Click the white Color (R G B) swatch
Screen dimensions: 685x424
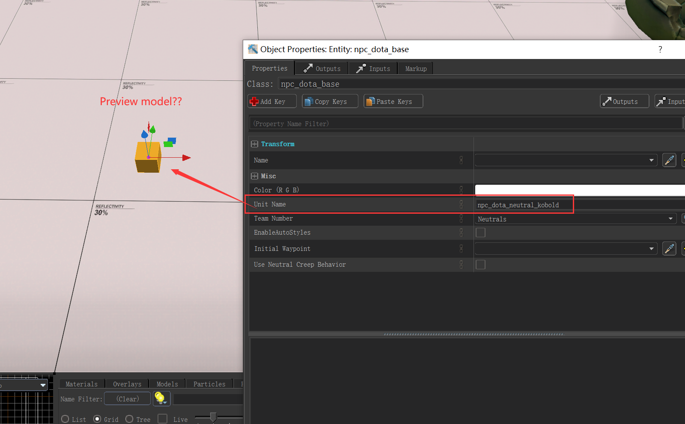[x=578, y=189]
